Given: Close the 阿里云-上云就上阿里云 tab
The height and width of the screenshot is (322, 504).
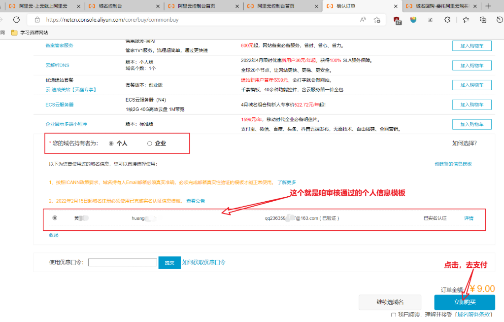Looking at the screenshot, I should 78,6.
